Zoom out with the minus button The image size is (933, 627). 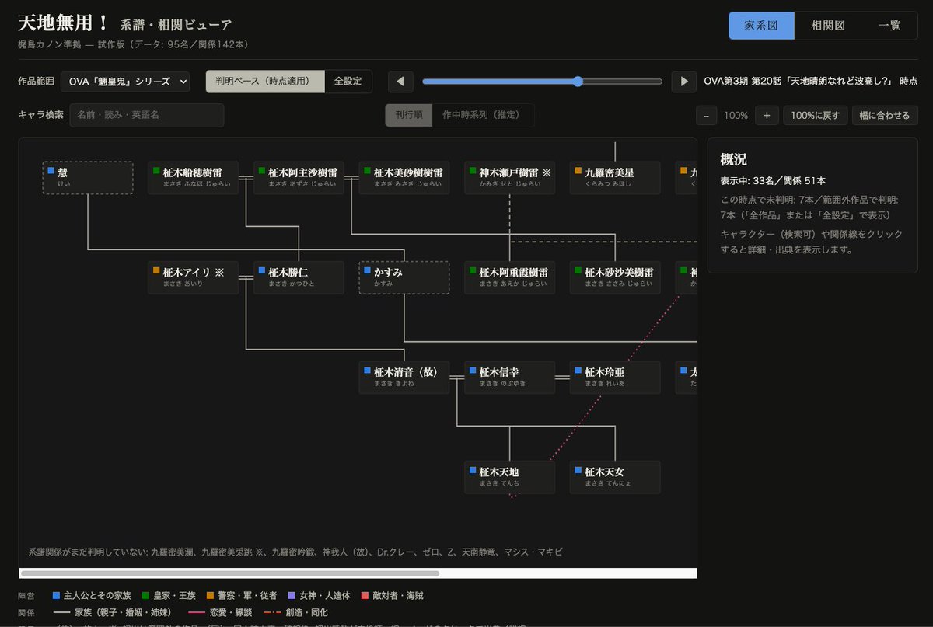coord(706,116)
